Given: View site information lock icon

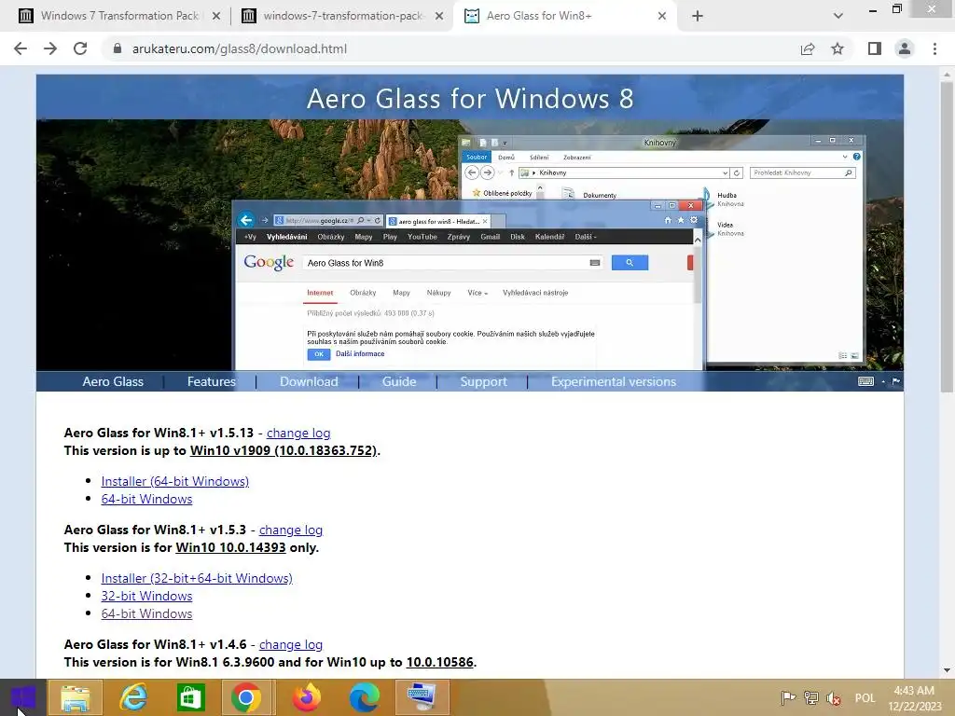Looking at the screenshot, I should 118,48.
